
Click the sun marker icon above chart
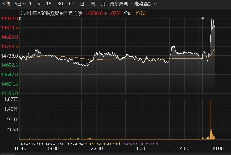(203, 18)
